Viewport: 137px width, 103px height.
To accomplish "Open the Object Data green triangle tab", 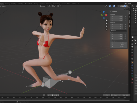I will click(132, 76).
